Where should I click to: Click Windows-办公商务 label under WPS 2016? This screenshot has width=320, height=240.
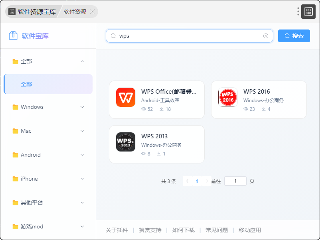click(x=263, y=100)
